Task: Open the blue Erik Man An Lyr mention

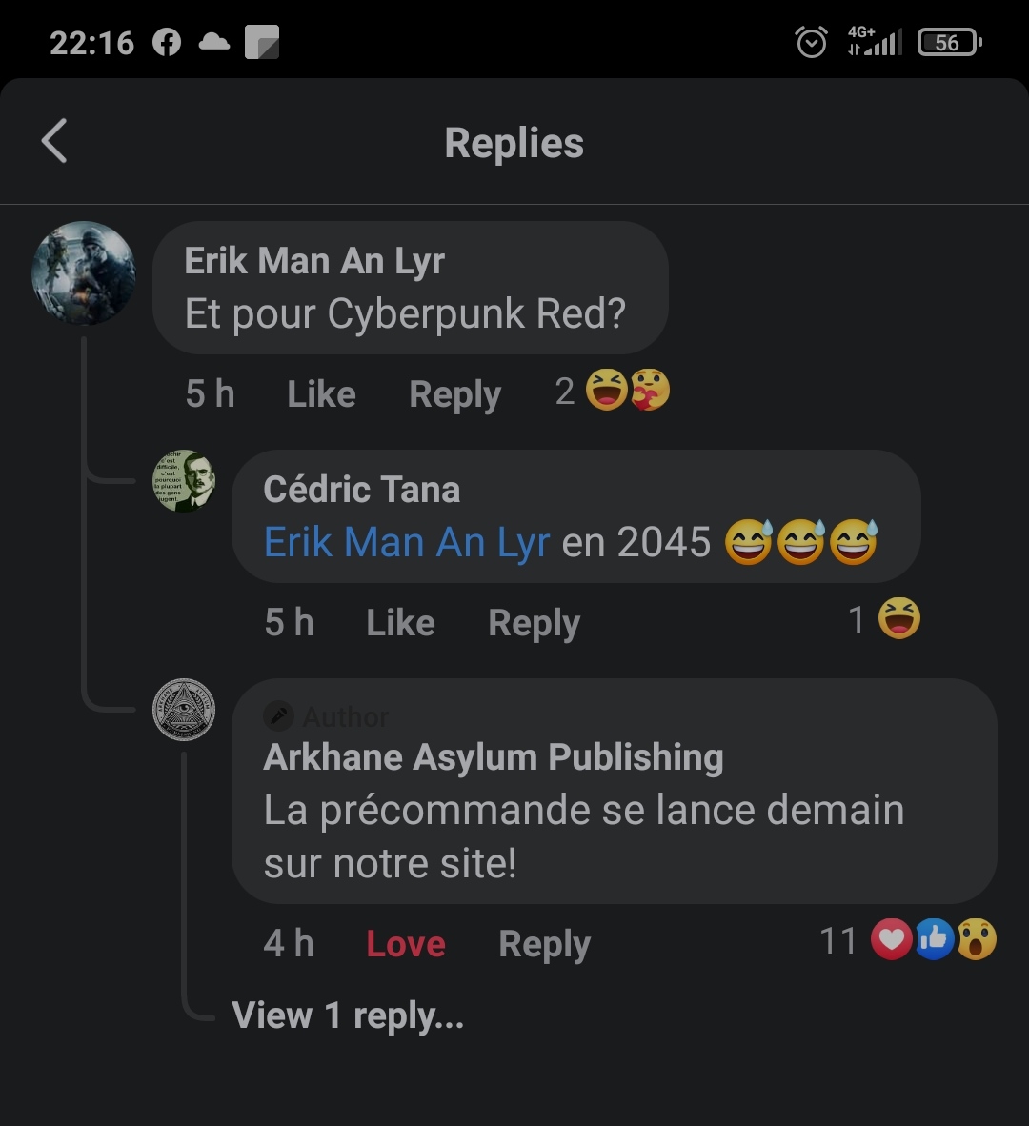Action: point(407,541)
